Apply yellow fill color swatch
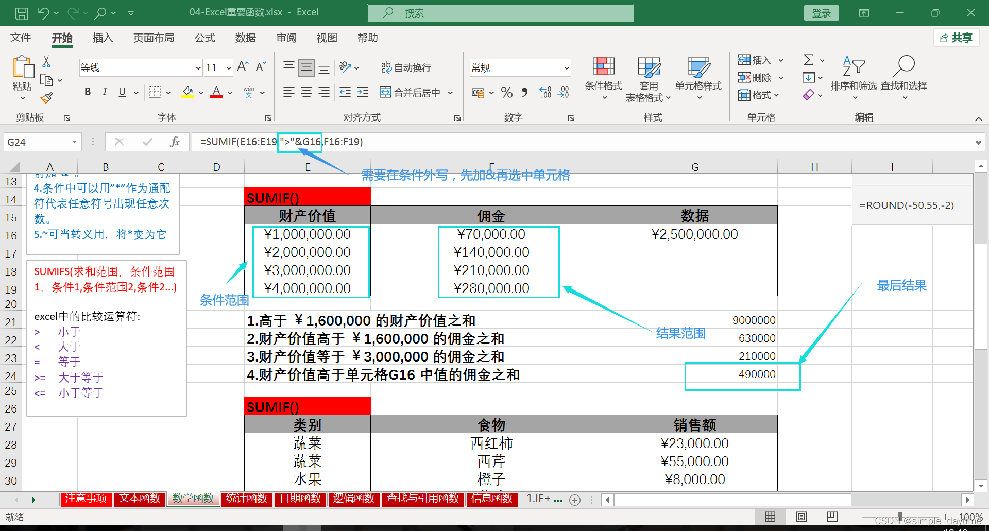Screen dimensions: 989x531 tap(187, 93)
